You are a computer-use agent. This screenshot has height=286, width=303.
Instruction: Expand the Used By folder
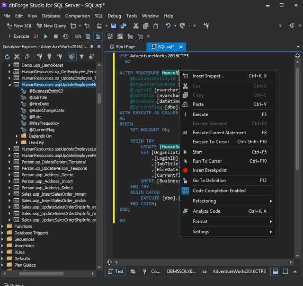tap(17, 143)
